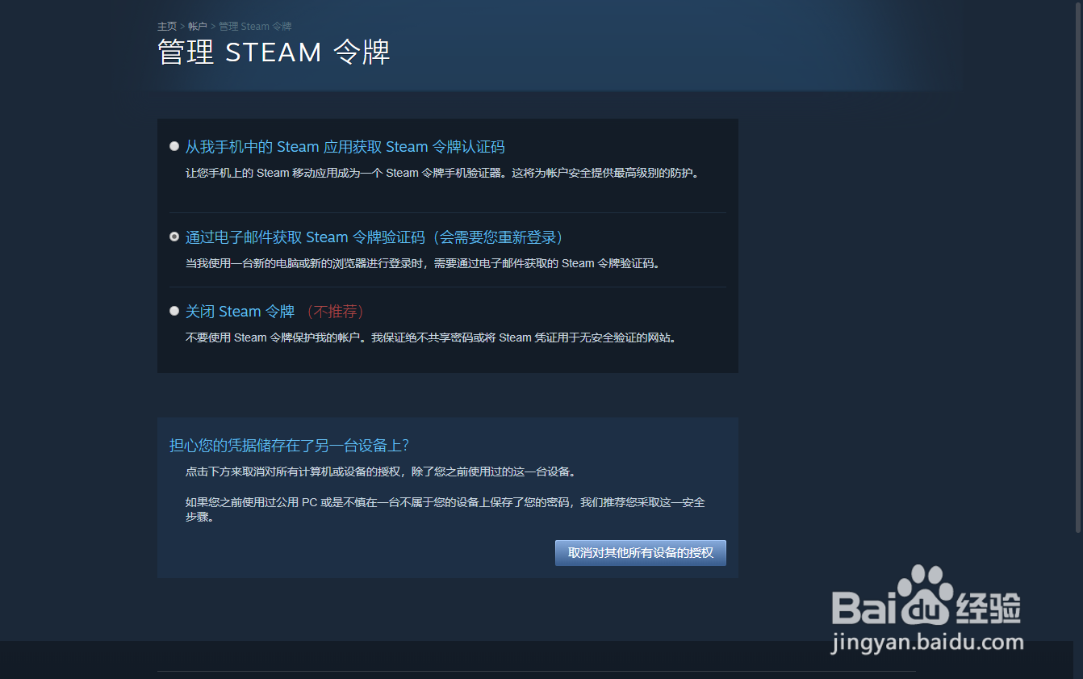The width and height of the screenshot is (1083, 679).
Task: Select the 关闭 Steam 令牌 radio button
Action: click(174, 311)
